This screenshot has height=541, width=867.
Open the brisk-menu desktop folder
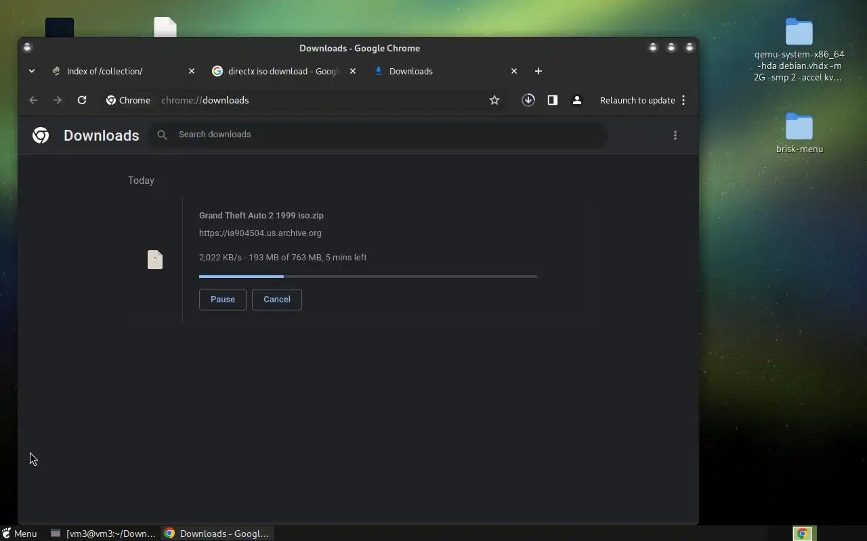(x=799, y=133)
